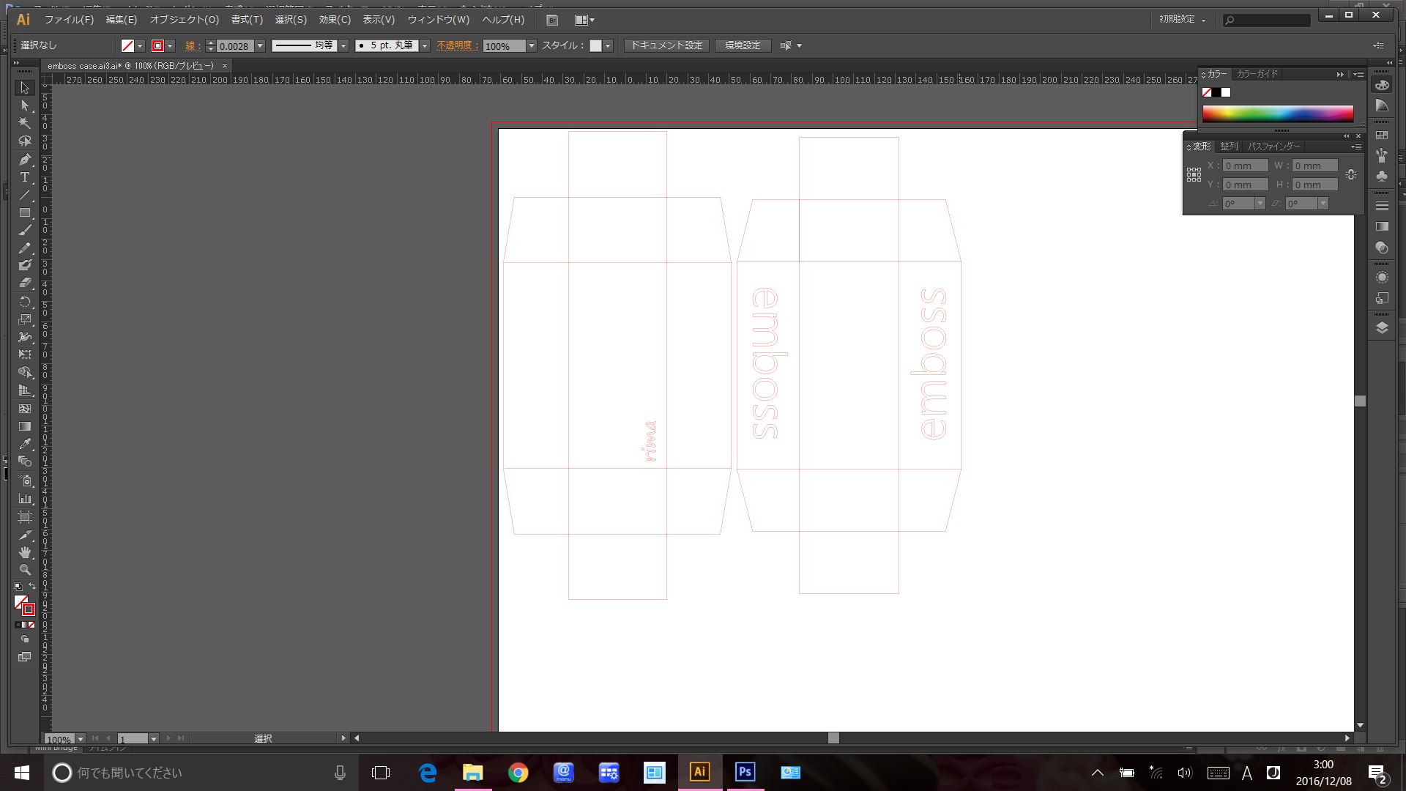Select the Lasso tool
The height and width of the screenshot is (791, 1406).
25,141
